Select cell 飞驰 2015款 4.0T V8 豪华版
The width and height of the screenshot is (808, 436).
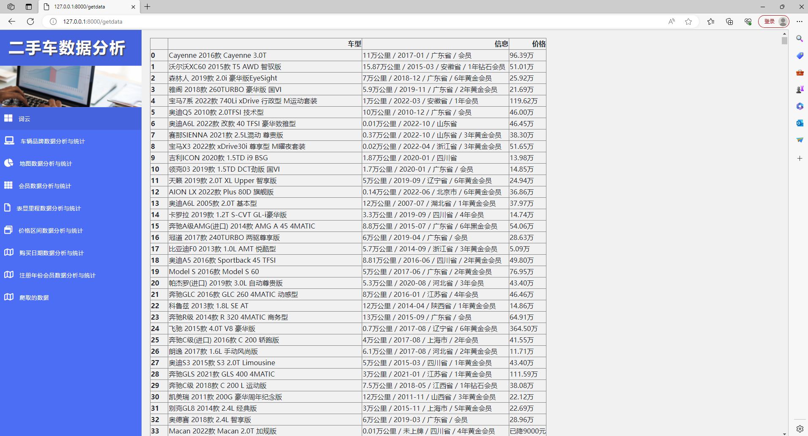pos(265,328)
